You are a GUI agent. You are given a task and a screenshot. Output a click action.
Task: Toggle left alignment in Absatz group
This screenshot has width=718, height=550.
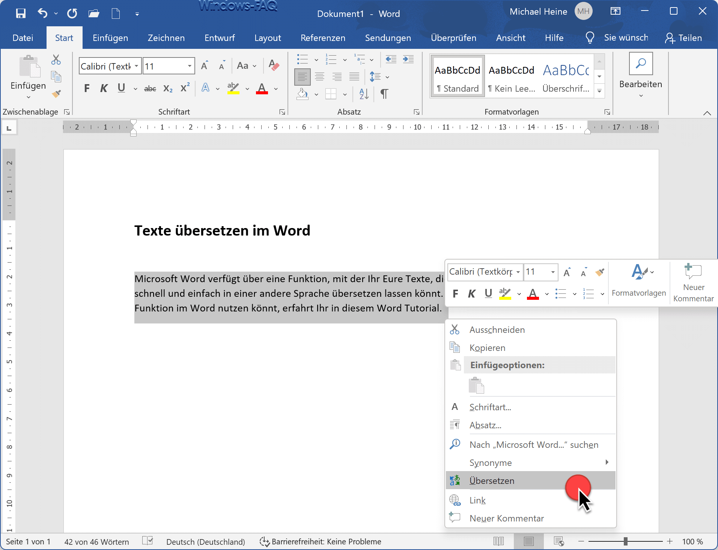point(303,77)
